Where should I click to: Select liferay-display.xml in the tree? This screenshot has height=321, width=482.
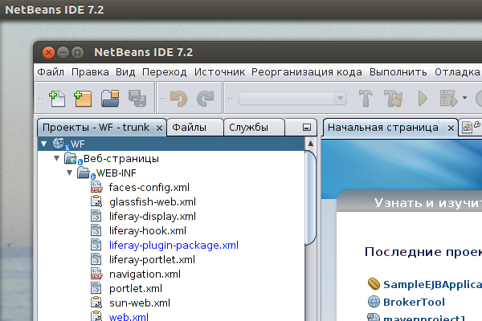click(x=153, y=216)
